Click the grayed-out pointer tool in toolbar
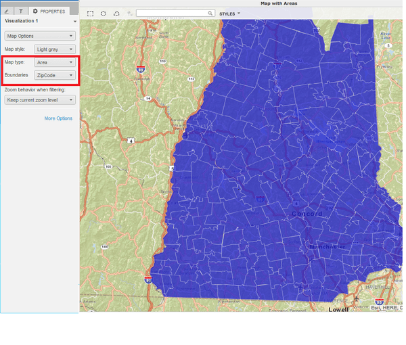Viewport: 406px width, 345px height. [x=129, y=14]
